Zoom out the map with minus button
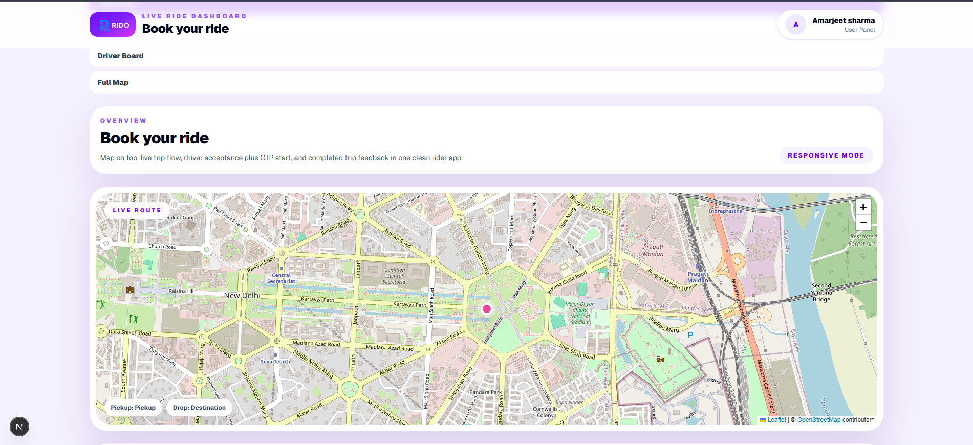This screenshot has height=445, width=973. click(x=863, y=222)
